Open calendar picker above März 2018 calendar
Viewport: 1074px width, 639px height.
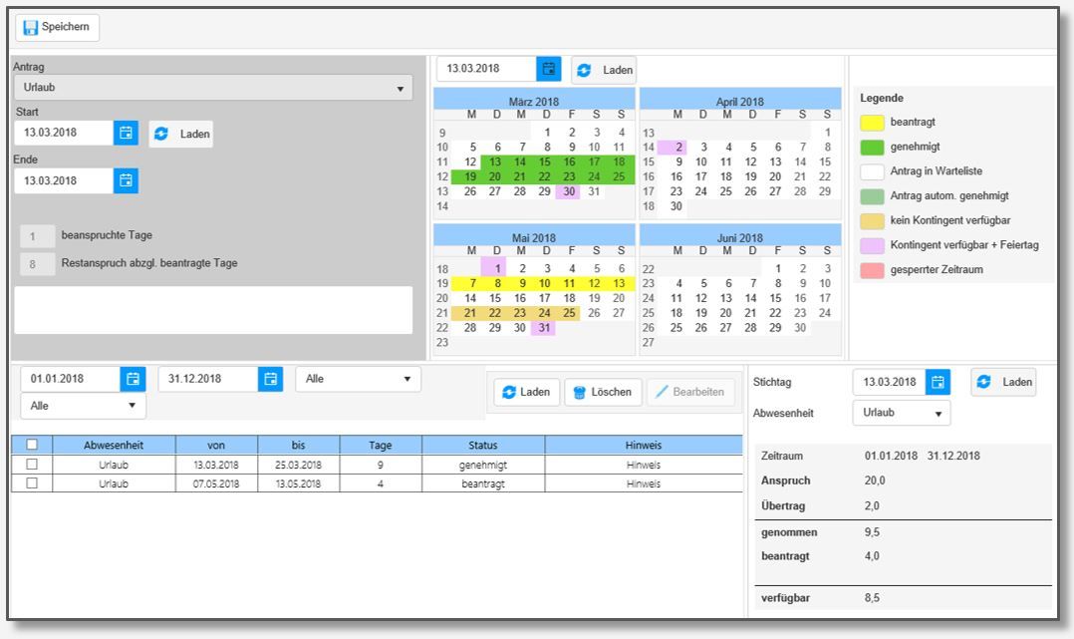tap(549, 69)
